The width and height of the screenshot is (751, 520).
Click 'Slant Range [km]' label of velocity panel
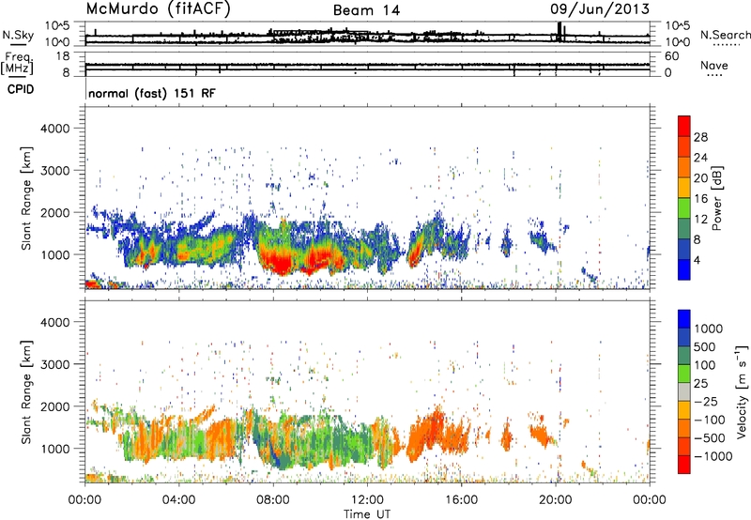(27, 391)
